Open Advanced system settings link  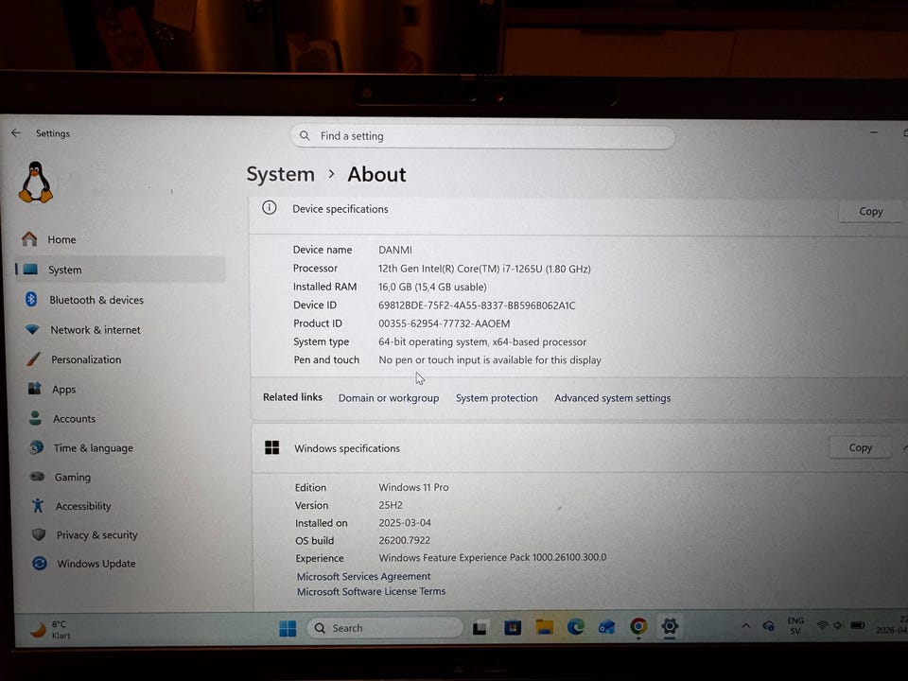pos(612,398)
